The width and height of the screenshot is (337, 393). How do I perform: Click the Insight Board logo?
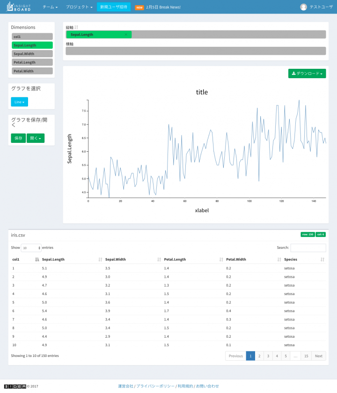[19, 7]
